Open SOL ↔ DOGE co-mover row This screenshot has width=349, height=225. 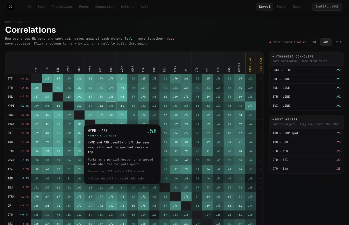pyautogui.click(x=306, y=88)
